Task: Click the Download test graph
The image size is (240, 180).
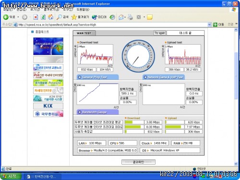Action: click(95, 54)
